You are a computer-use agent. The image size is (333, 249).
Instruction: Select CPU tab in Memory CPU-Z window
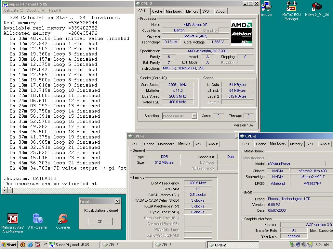(134, 144)
